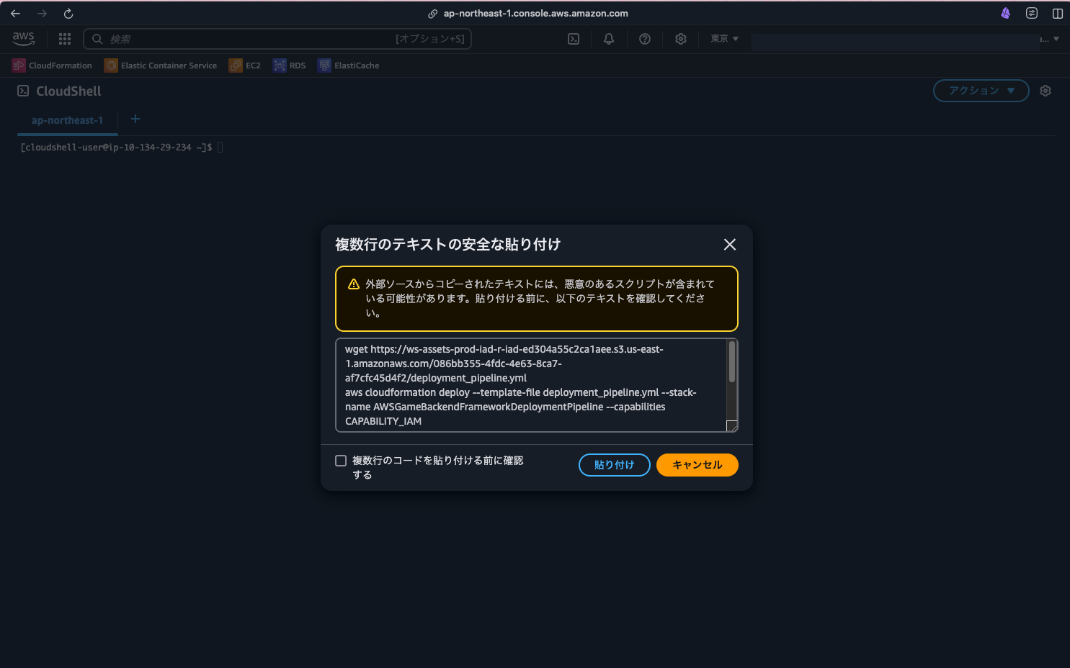Image resolution: width=1070 pixels, height=668 pixels.
Task: Expand the account menu dropdown
Action: [1048, 39]
